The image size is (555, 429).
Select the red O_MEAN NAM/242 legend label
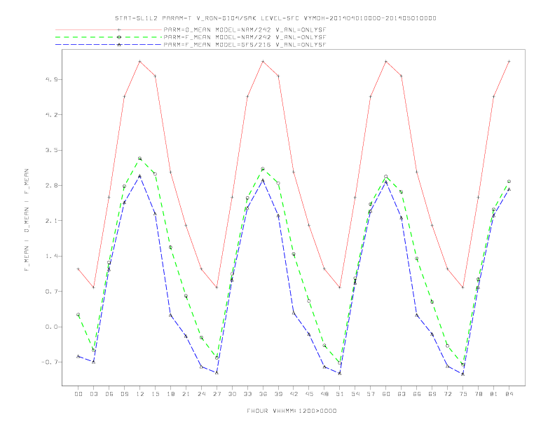tap(245, 29)
